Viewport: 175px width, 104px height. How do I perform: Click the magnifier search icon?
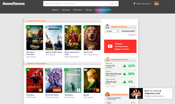point(116,4)
